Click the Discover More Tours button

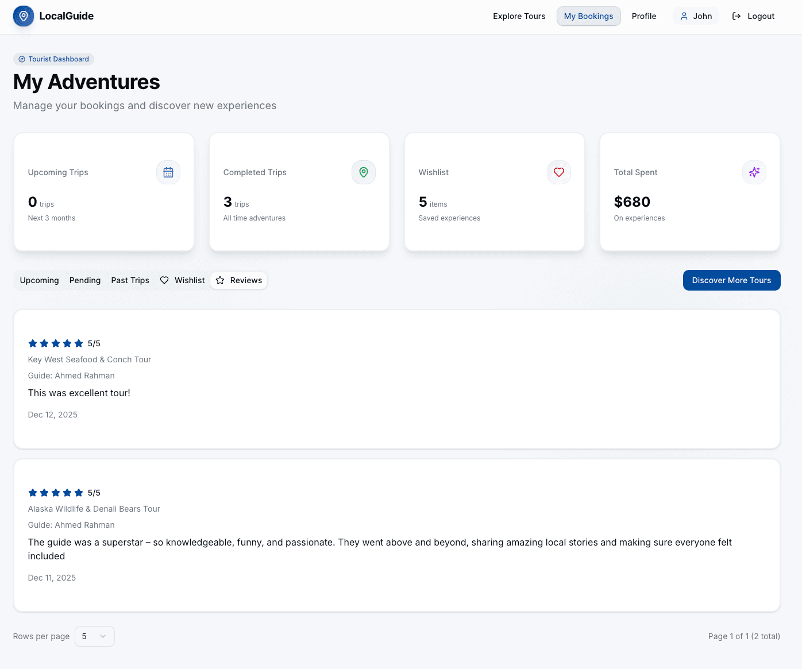pyautogui.click(x=731, y=280)
